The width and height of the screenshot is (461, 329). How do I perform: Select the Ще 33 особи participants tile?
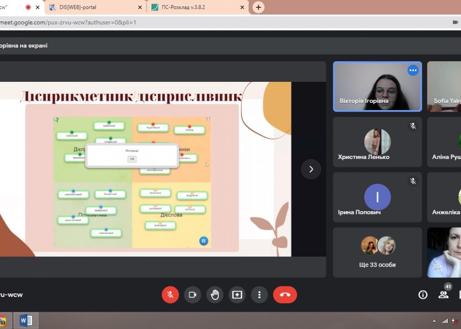point(377,253)
